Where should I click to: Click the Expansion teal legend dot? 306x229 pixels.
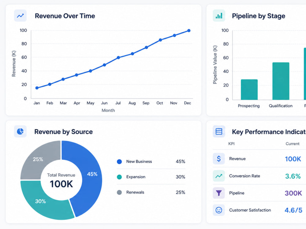click(119, 177)
